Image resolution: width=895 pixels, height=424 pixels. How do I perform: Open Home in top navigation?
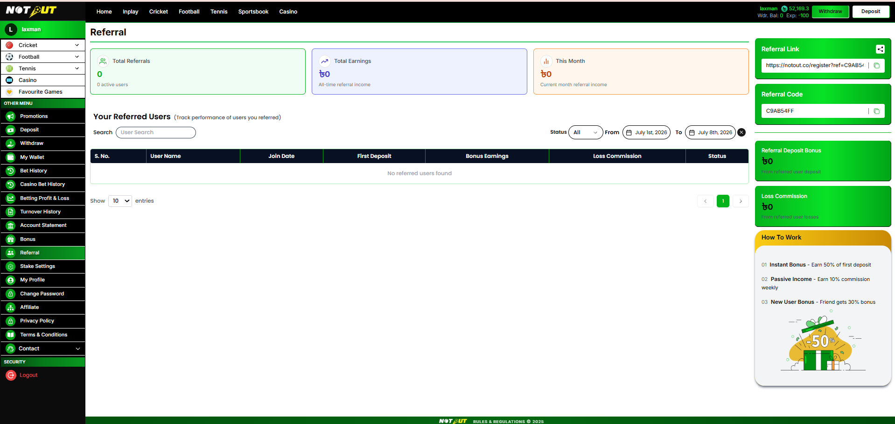point(104,12)
